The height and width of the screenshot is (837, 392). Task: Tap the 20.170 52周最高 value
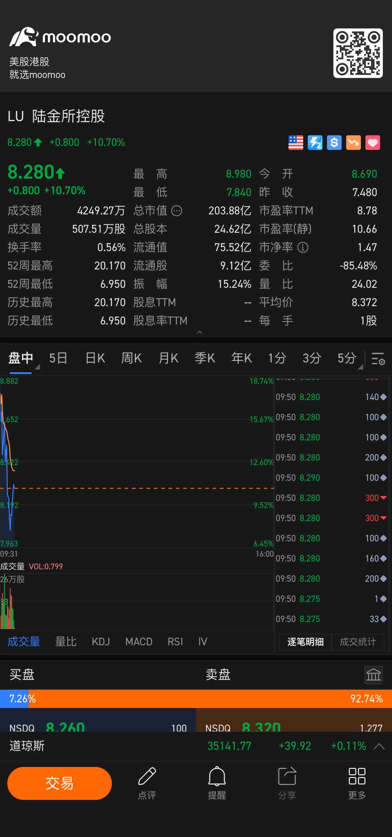[x=110, y=266]
